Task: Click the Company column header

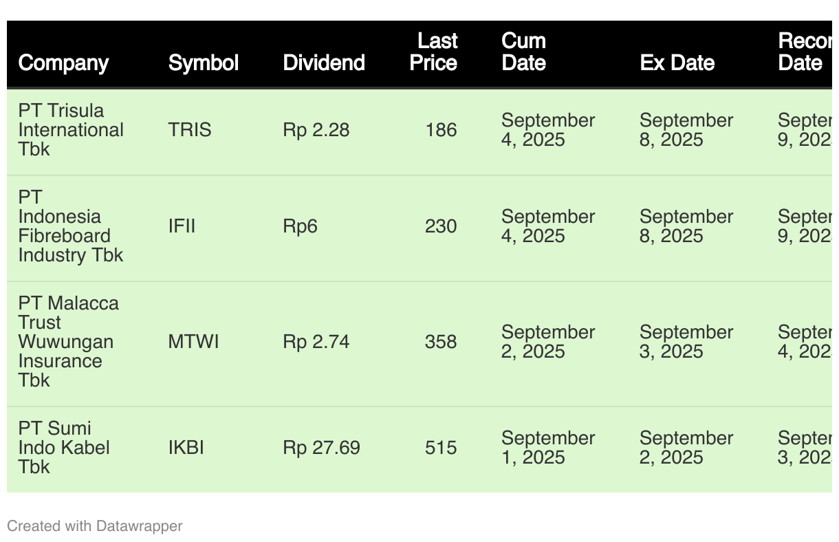Action: [x=63, y=63]
